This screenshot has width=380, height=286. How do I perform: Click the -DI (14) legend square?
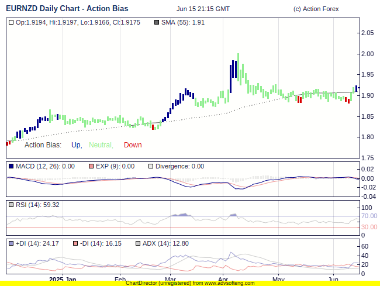(75, 243)
